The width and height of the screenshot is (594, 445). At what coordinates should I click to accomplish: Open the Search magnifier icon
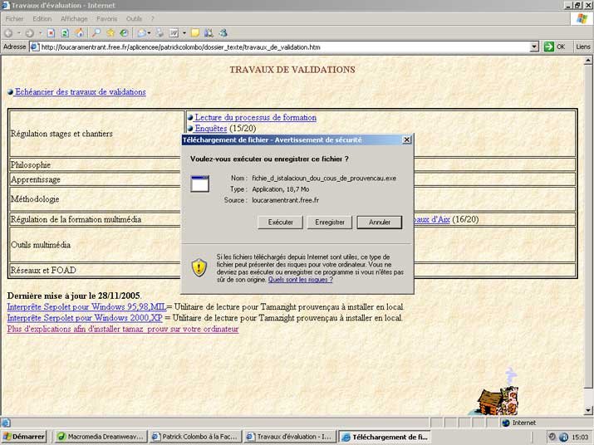click(x=96, y=33)
